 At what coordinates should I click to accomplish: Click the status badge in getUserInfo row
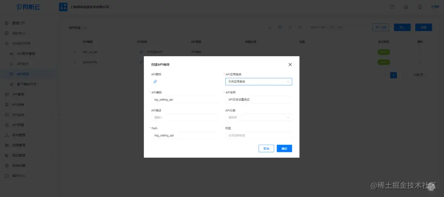(384, 62)
